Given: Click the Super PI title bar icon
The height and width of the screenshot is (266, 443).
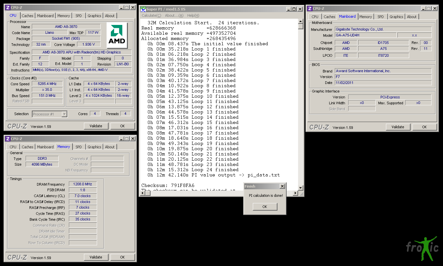Looking at the screenshot, I should [x=143, y=9].
